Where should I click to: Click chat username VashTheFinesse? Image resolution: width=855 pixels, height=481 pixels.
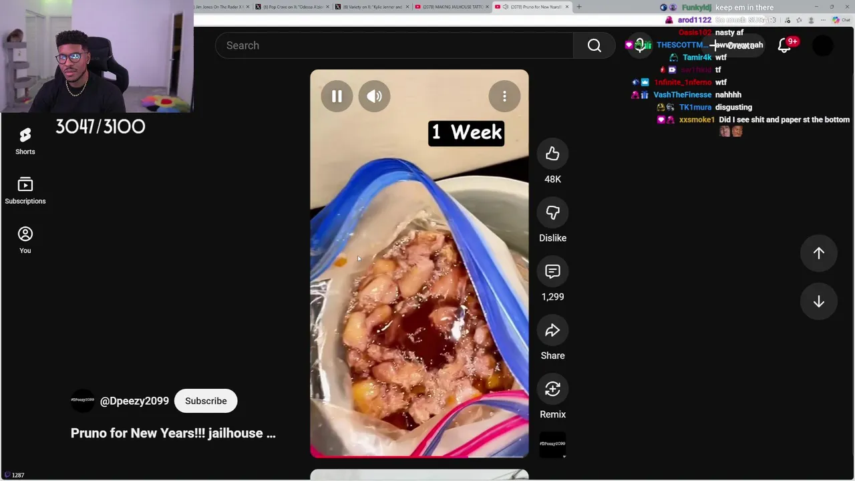683,95
